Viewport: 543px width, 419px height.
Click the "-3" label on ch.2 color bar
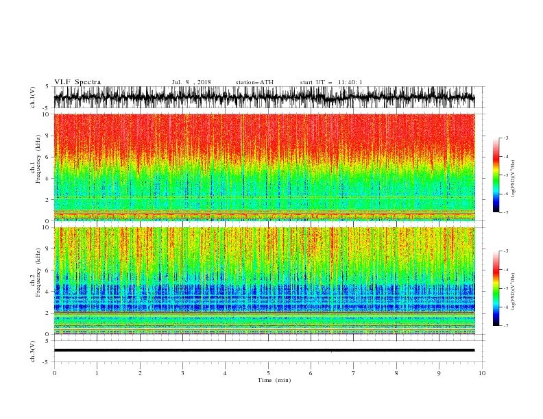pos(506,251)
